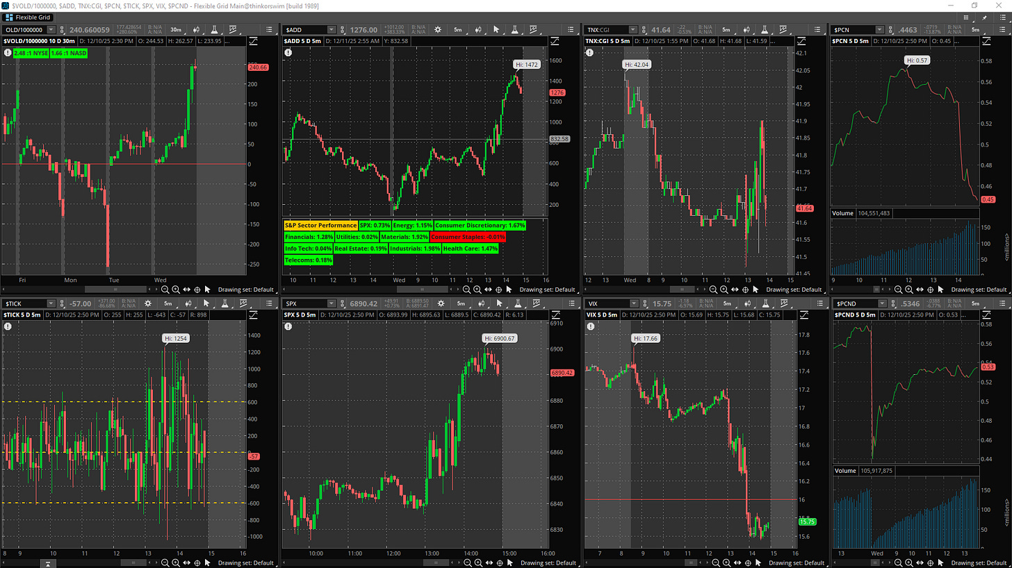This screenshot has width=1012, height=568.
Task: Click the S&P Sector Performance label
Action: pos(320,226)
